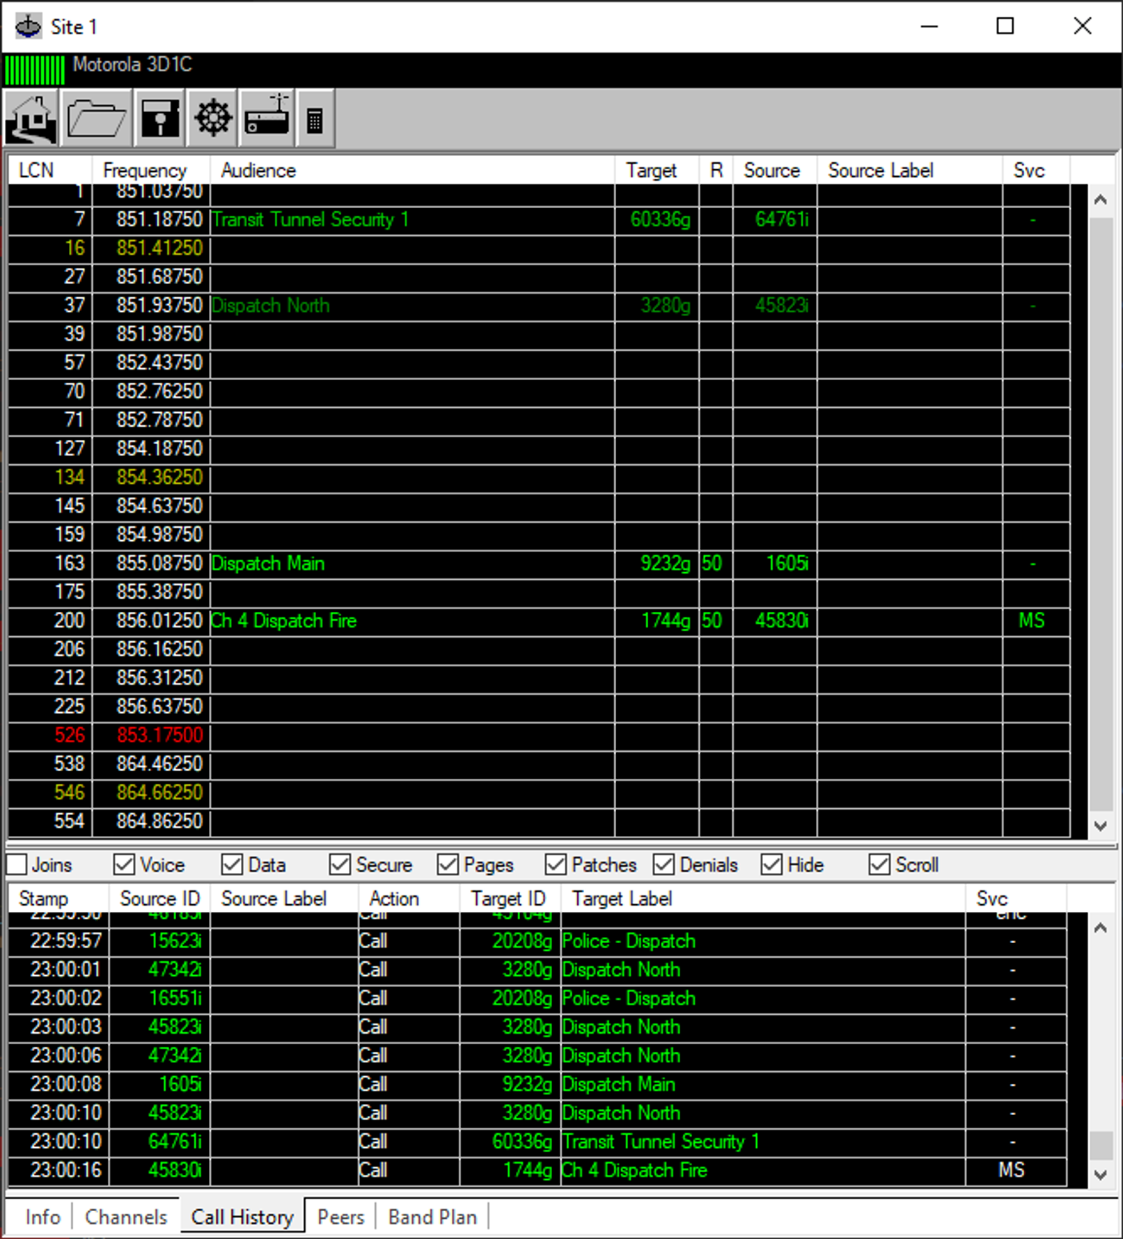Uncheck the Patches checkbox
The image size is (1123, 1239).
[x=556, y=865]
